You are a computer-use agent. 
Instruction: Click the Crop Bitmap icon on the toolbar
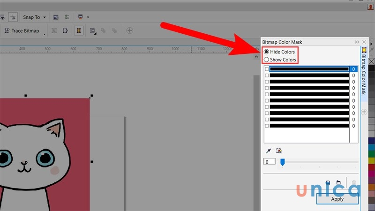(65, 30)
